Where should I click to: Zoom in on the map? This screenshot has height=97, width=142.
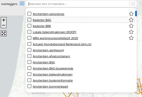[4, 20]
